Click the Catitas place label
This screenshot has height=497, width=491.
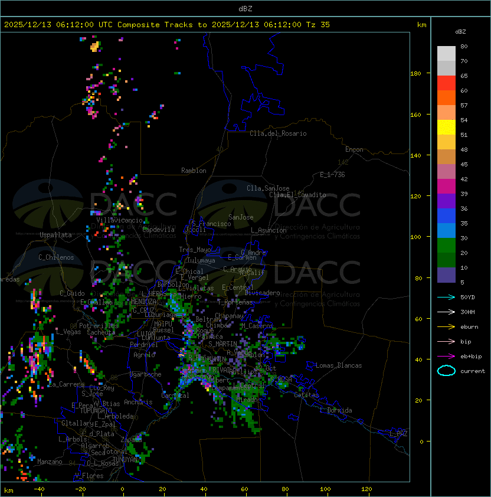(x=306, y=395)
